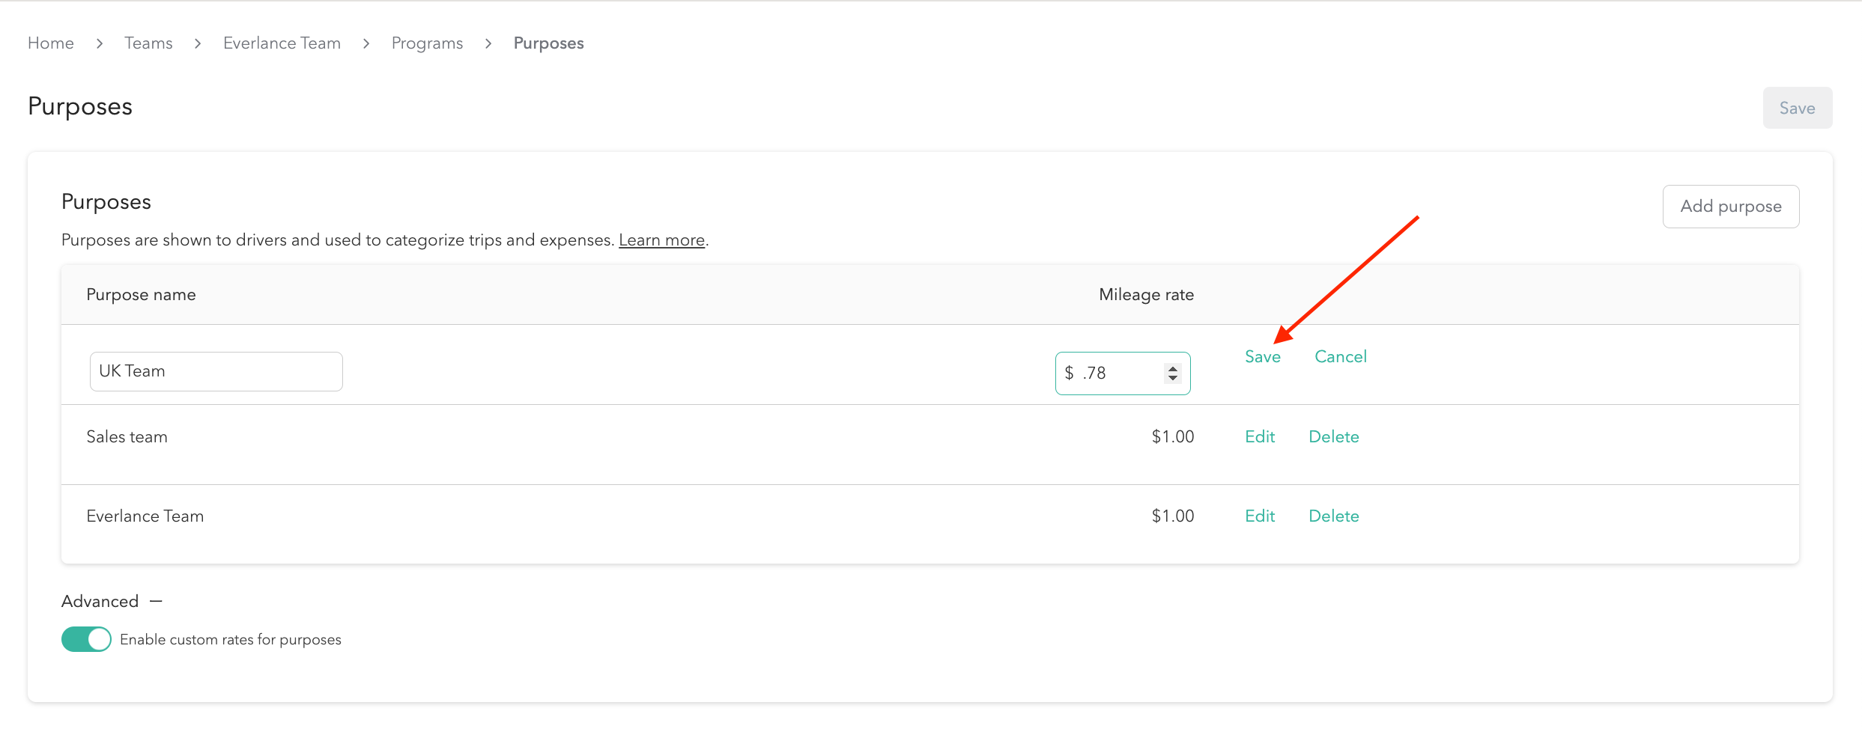
Task: Edit the Everlance Team purpose
Action: click(1260, 516)
